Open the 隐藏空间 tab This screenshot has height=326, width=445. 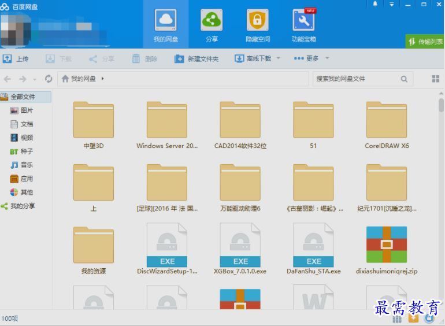[x=258, y=25]
